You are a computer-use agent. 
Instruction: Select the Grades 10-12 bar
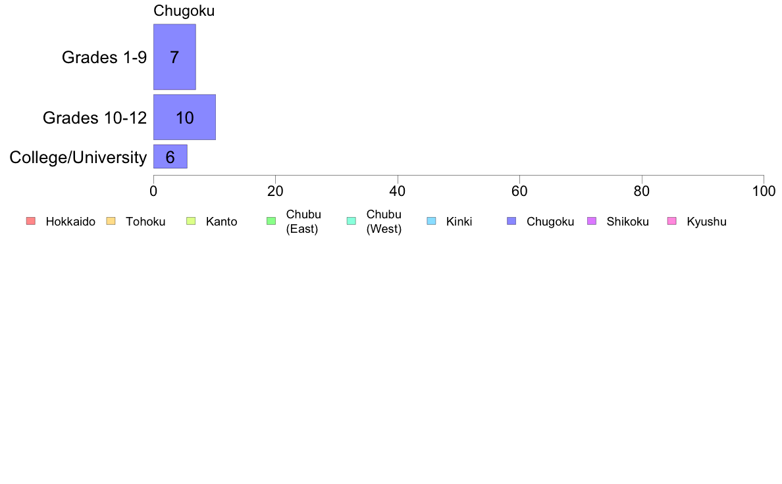[x=184, y=117]
